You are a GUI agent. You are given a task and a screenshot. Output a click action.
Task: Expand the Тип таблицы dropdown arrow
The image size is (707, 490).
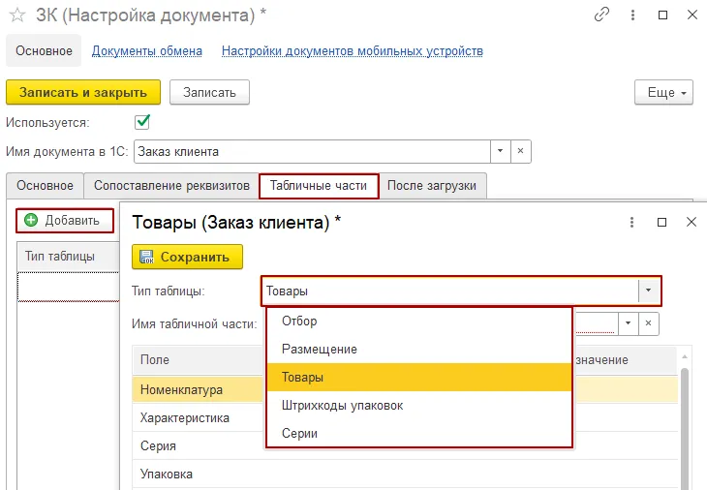pyautogui.click(x=649, y=290)
